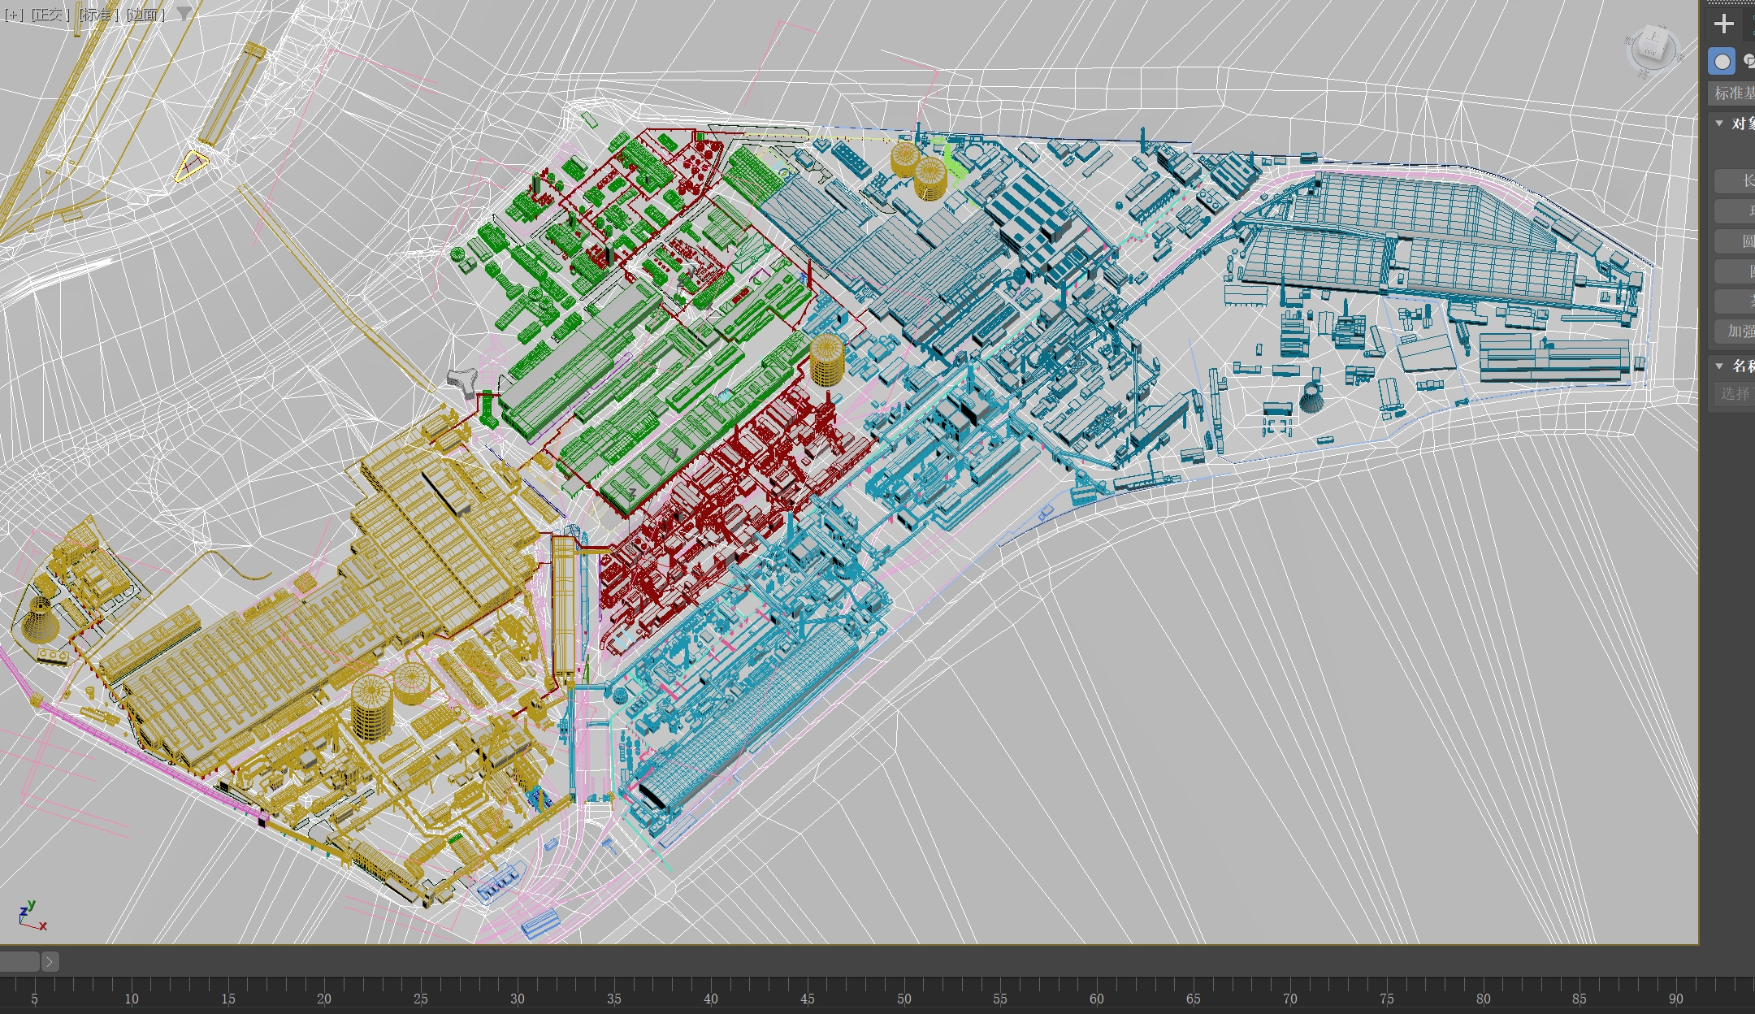Click the time slider handle
Viewport: 1755px width, 1014px height.
19,962
